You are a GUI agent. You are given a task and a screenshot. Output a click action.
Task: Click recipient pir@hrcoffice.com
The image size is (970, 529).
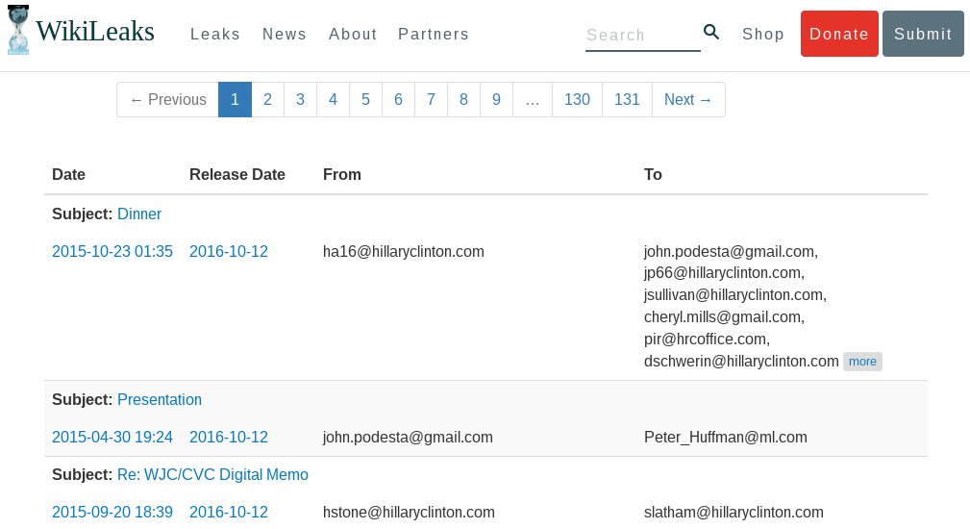coord(707,340)
